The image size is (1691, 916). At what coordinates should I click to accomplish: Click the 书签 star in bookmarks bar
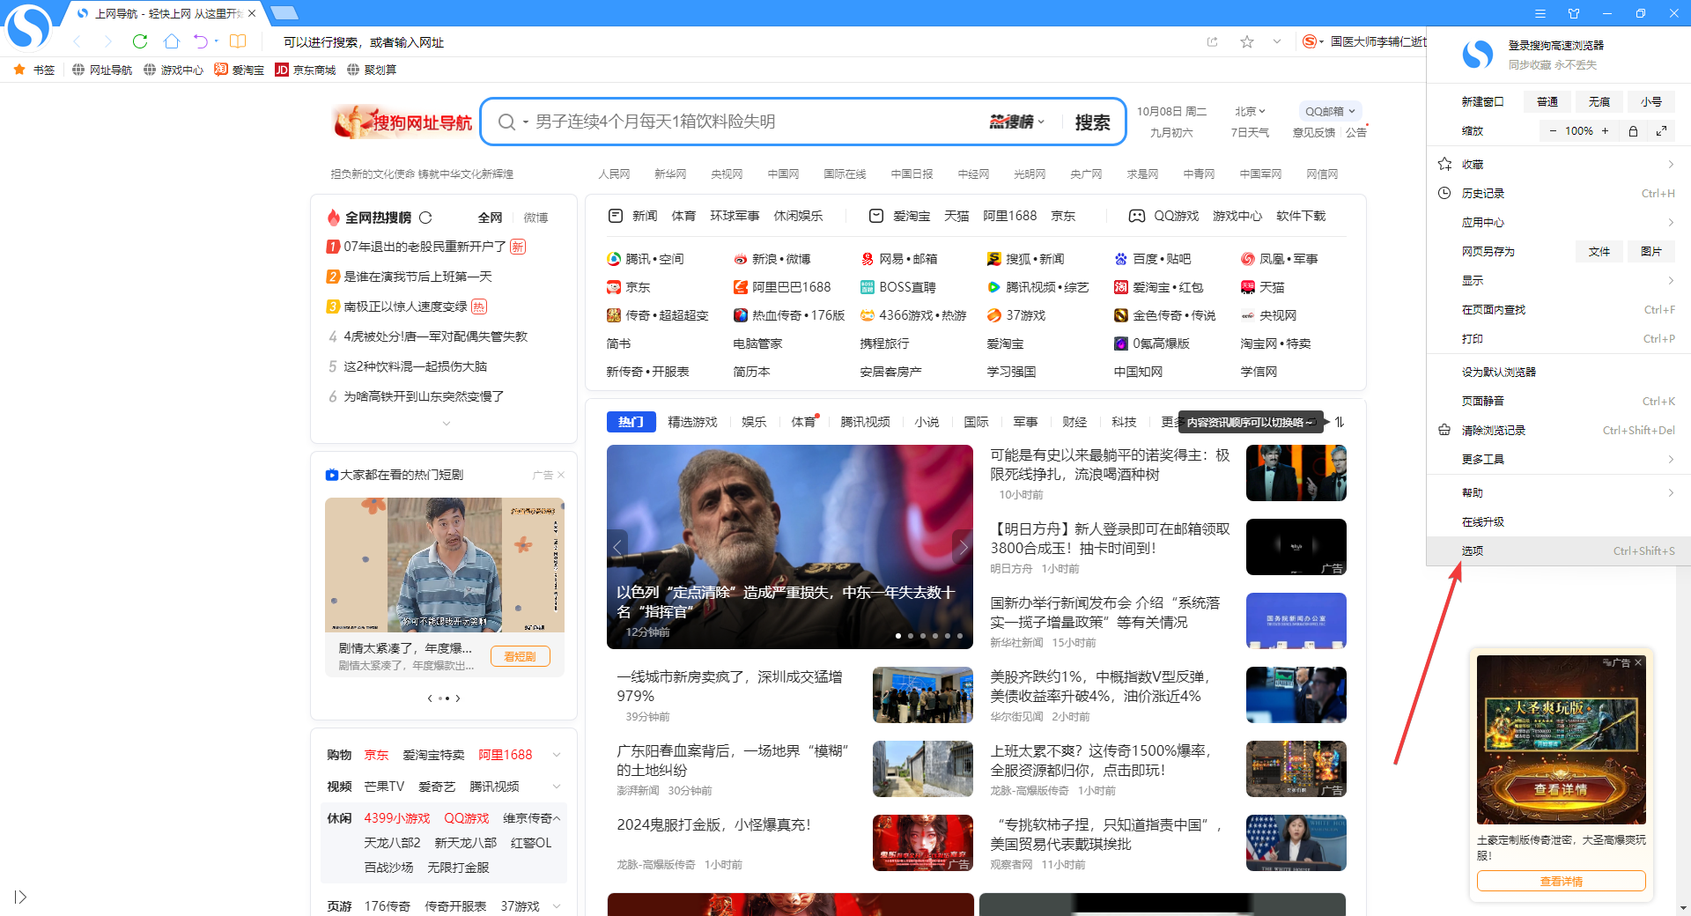[x=19, y=70]
